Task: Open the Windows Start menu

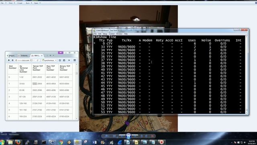Action: click(x=2, y=142)
